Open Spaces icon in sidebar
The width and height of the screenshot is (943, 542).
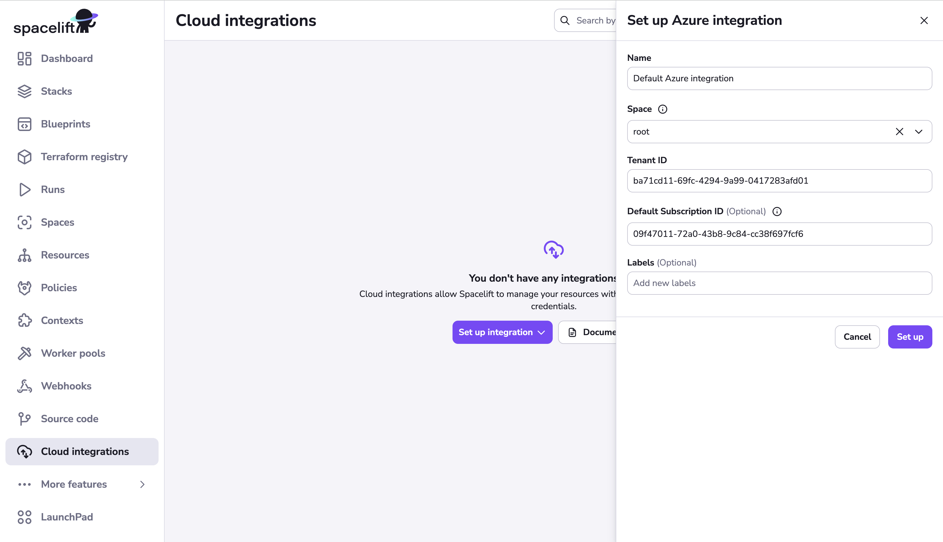pos(25,222)
